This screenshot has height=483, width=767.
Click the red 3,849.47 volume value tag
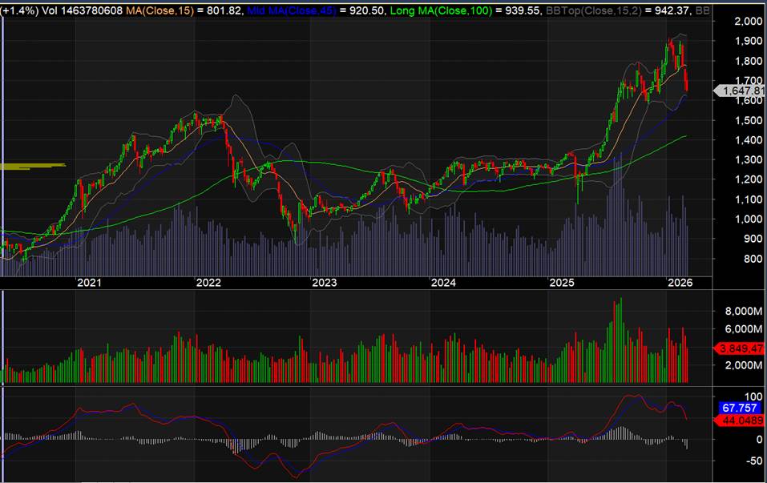point(739,348)
